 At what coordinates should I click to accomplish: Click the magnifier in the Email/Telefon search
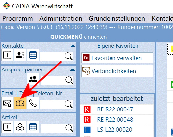tap(69, 104)
